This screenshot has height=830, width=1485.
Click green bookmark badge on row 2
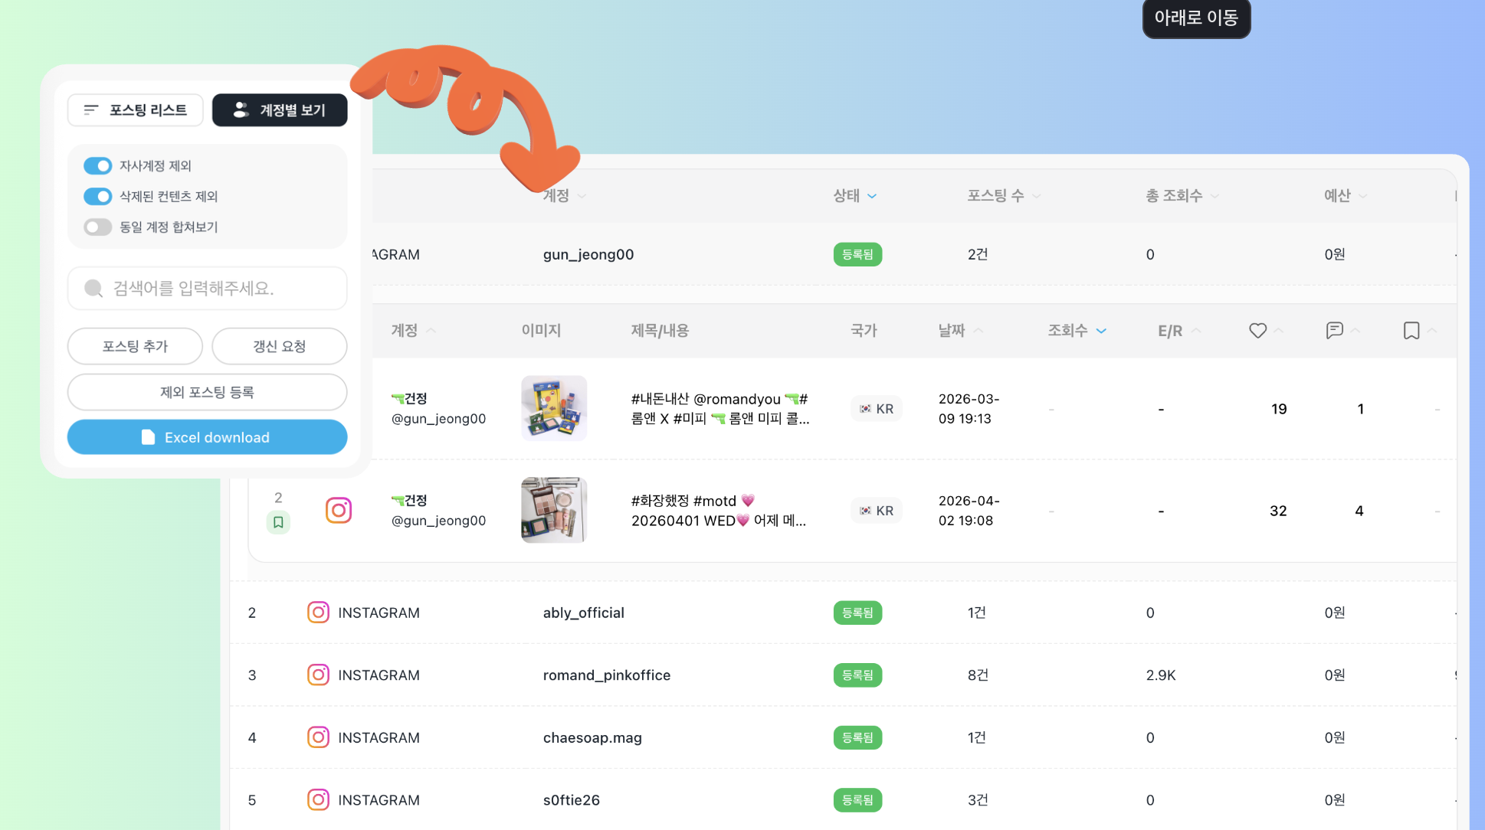[278, 522]
